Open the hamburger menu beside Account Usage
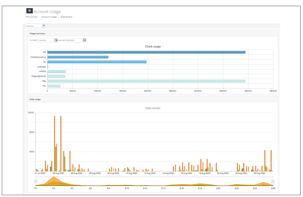Screen dimensions: 303x197 tap(29, 11)
